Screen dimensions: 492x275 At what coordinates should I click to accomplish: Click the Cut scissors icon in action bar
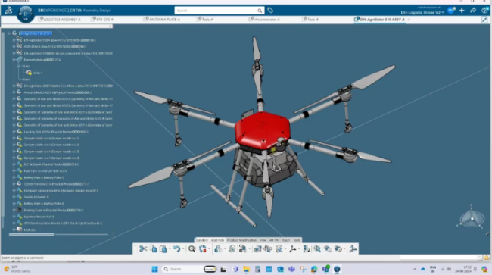[x=143, y=249]
